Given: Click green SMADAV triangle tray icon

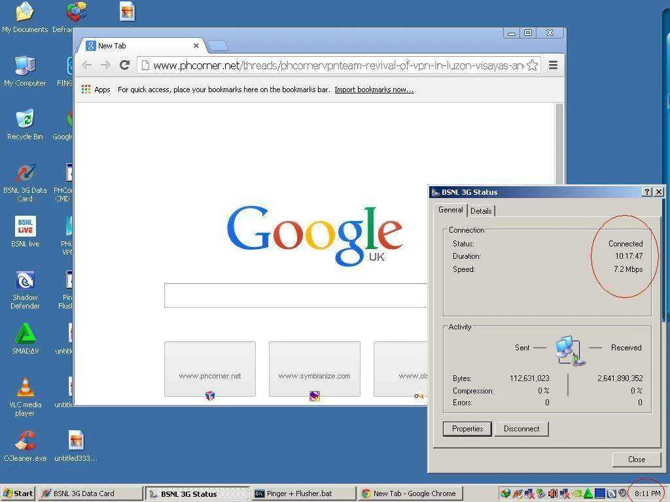Looking at the screenshot, I should pos(588,494).
